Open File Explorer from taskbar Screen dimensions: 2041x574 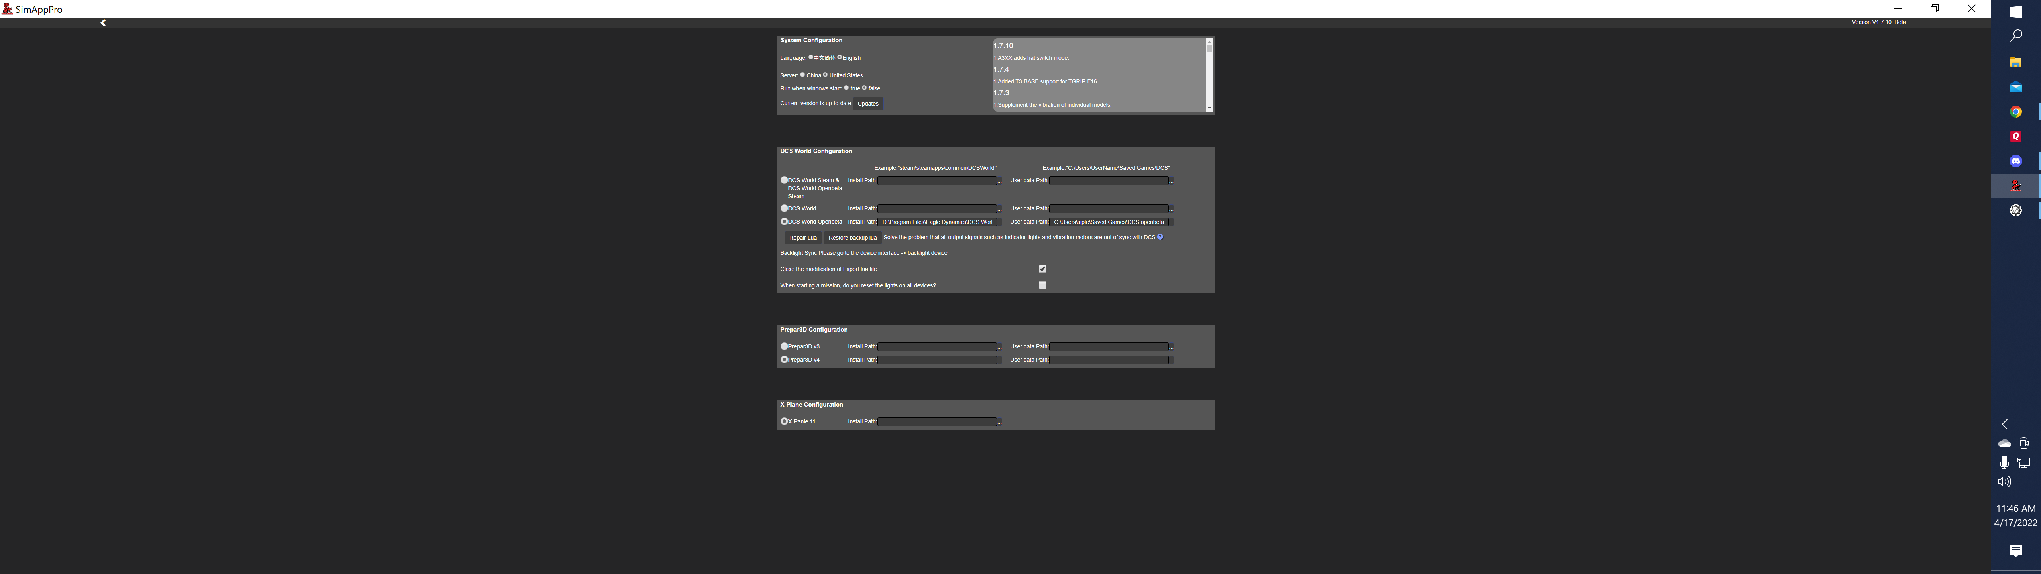coord(2015,62)
